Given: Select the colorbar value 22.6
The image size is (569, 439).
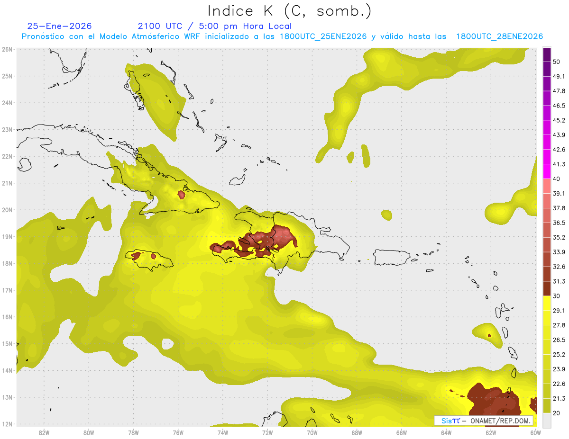Looking at the screenshot, I should (559, 384).
